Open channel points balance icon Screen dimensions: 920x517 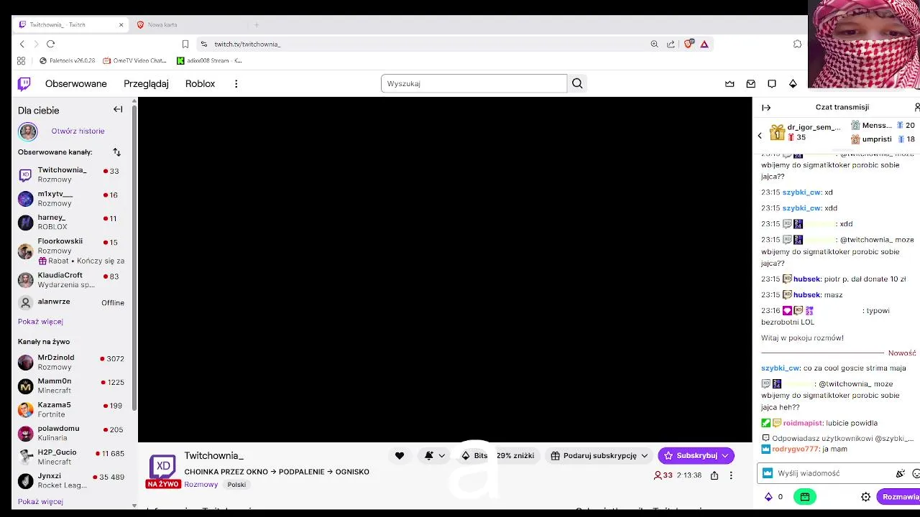point(773,497)
